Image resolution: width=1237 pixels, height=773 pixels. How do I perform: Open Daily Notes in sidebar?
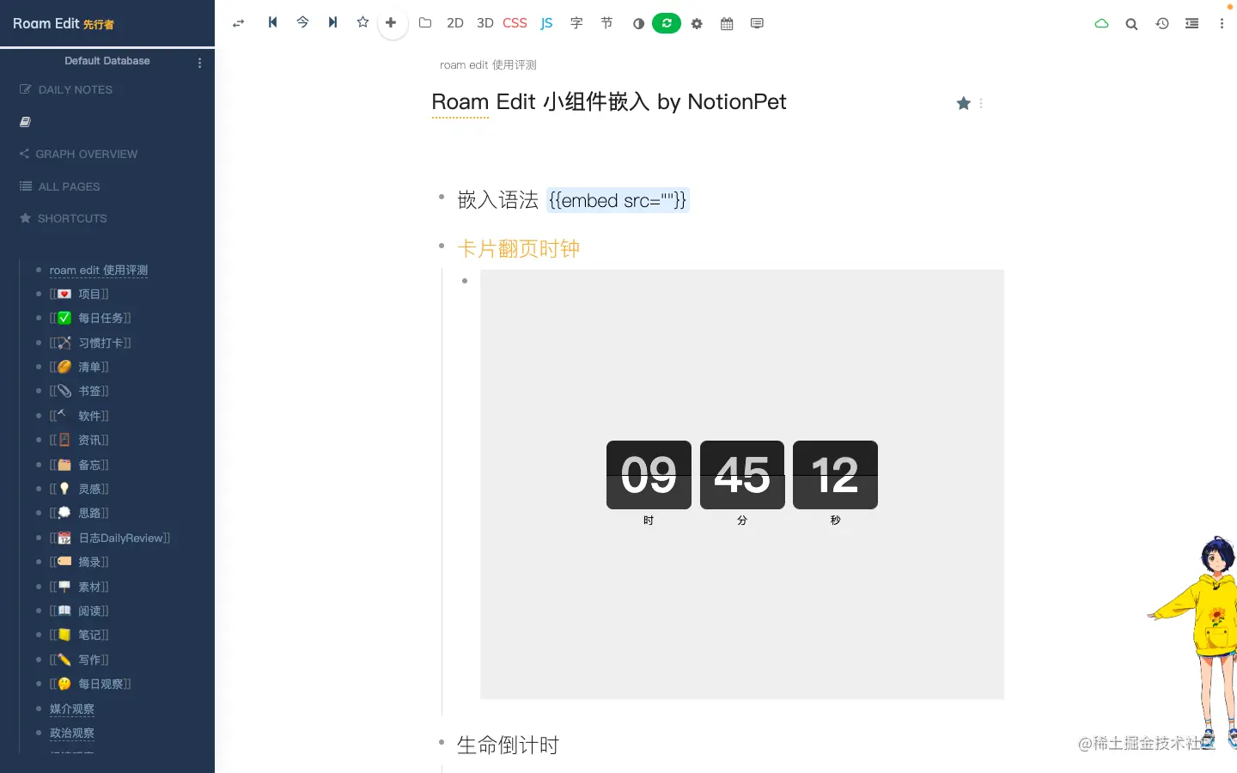(66, 89)
